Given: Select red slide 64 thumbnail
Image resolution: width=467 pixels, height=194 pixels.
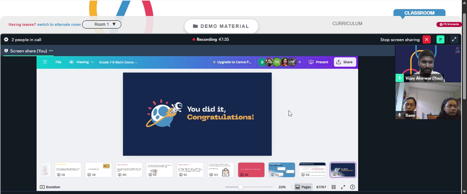Looking at the screenshot, I should 251,170.
